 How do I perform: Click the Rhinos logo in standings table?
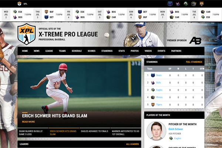(x=152, y=97)
